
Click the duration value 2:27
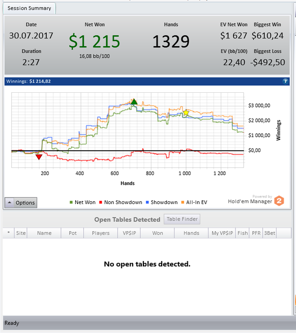pyautogui.click(x=31, y=62)
